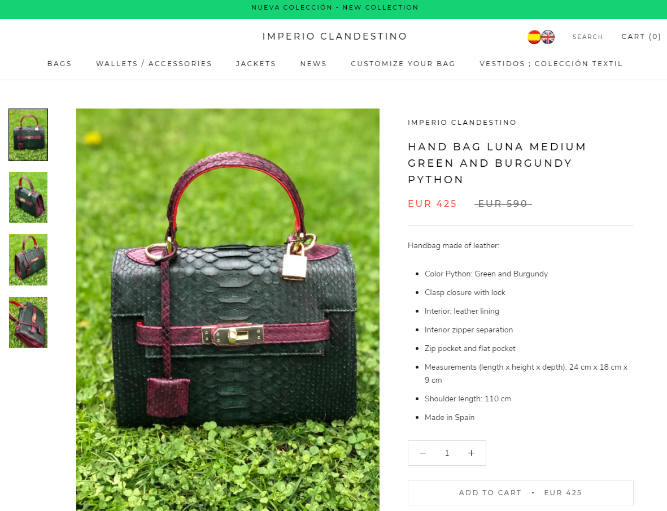This screenshot has width=667, height=511.
Task: Select the second angled bag thumbnail
Action: coord(28,197)
